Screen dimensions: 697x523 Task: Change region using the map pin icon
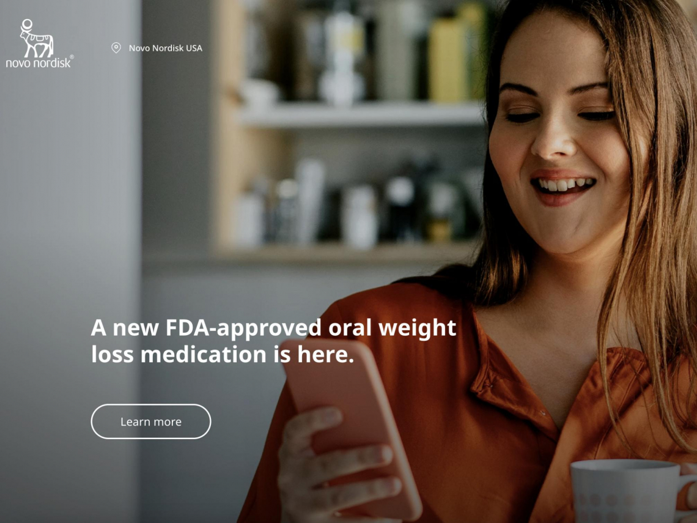pos(116,48)
